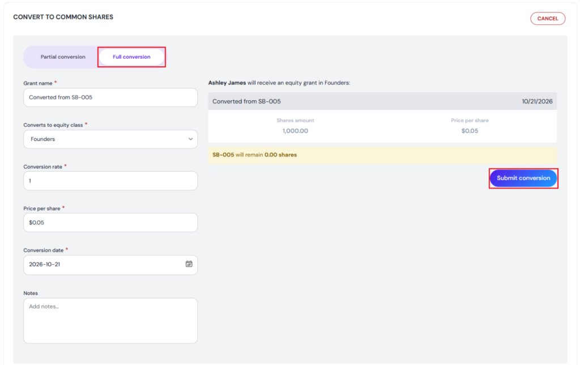Click the 'Notes' field label

(x=31, y=293)
